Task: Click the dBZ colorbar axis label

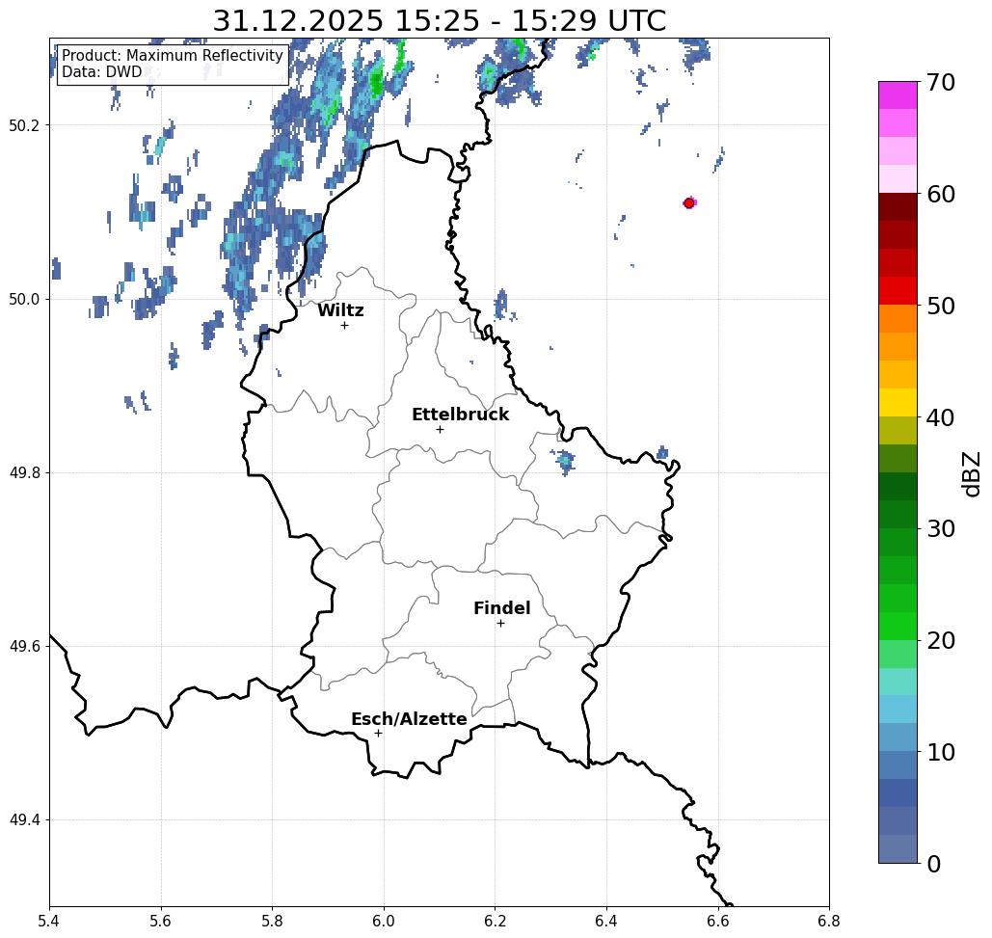Action: (x=971, y=473)
